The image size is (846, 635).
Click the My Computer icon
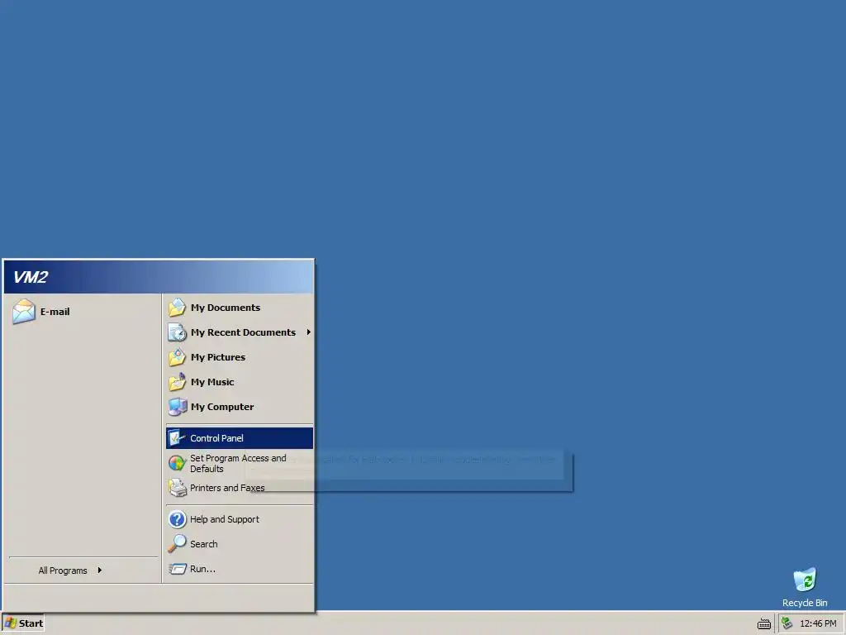pyautogui.click(x=177, y=407)
